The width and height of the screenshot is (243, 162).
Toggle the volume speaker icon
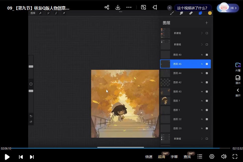(x=224, y=156)
